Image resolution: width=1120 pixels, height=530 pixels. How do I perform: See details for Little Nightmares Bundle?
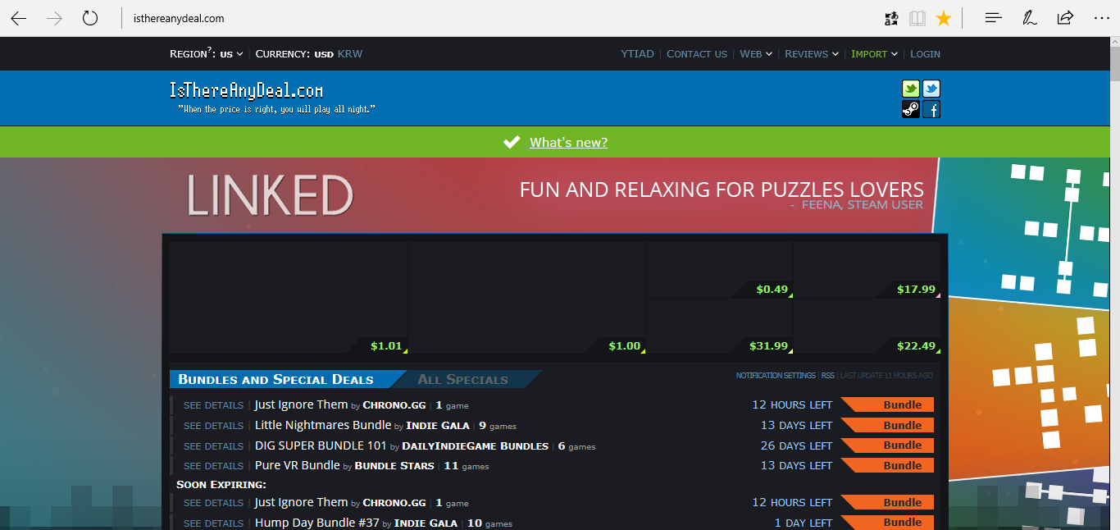213,426
